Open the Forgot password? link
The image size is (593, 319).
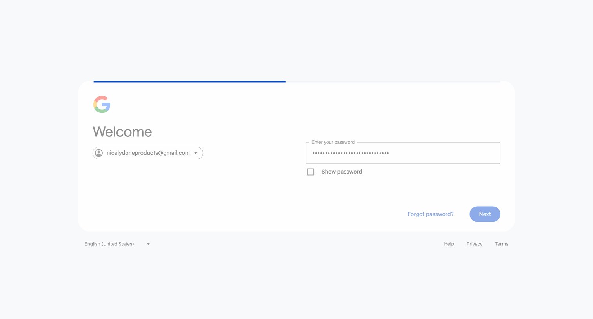click(x=430, y=214)
